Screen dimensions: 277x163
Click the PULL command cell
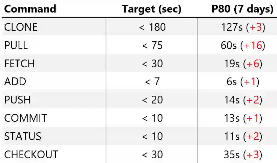(16, 45)
